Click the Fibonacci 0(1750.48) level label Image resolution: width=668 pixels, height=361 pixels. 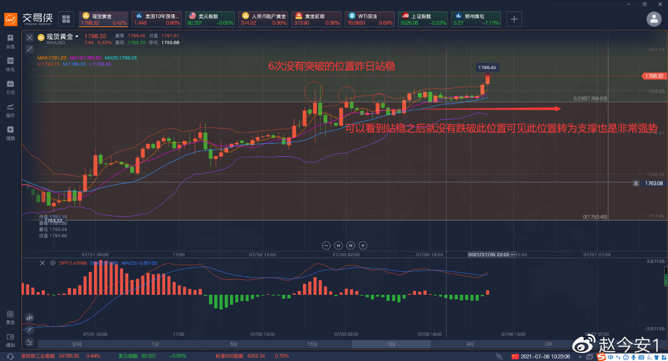tap(595, 217)
